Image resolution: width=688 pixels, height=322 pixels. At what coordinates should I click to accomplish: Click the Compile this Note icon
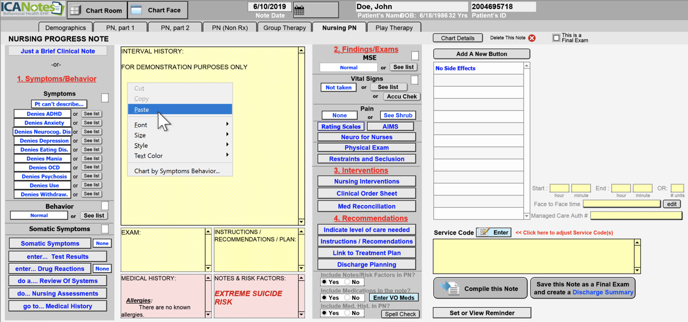[x=450, y=288]
